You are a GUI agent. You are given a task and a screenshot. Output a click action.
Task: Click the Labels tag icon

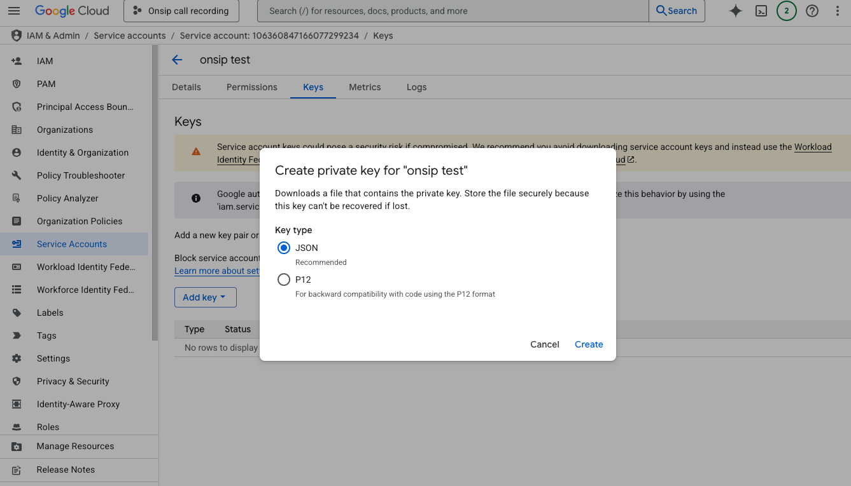[x=17, y=313]
